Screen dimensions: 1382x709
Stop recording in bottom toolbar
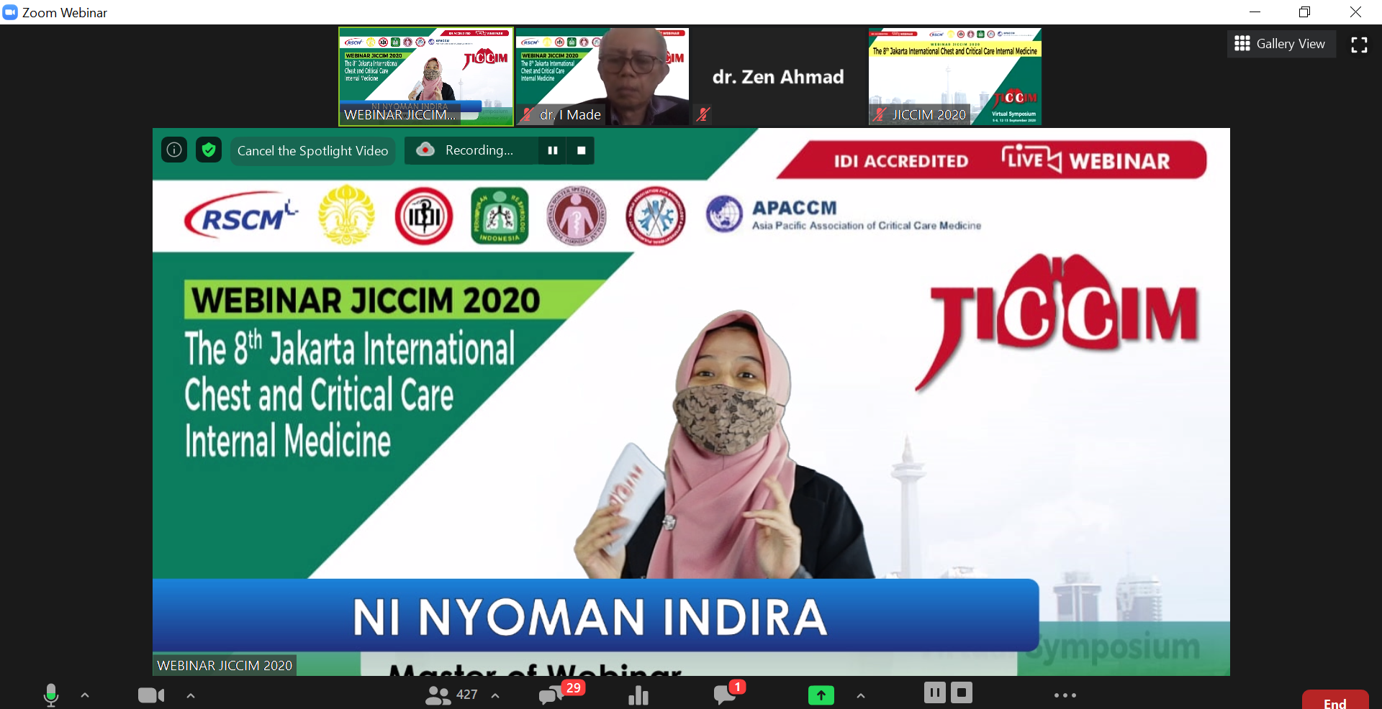(962, 692)
